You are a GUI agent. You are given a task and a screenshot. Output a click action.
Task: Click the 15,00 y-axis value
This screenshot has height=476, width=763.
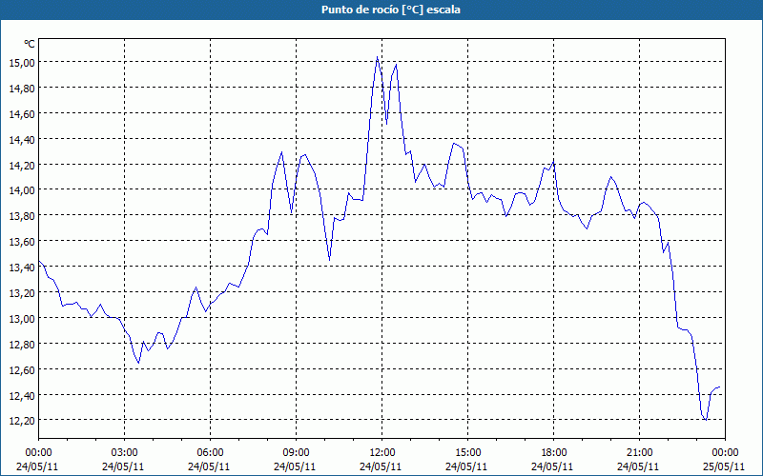coord(22,62)
